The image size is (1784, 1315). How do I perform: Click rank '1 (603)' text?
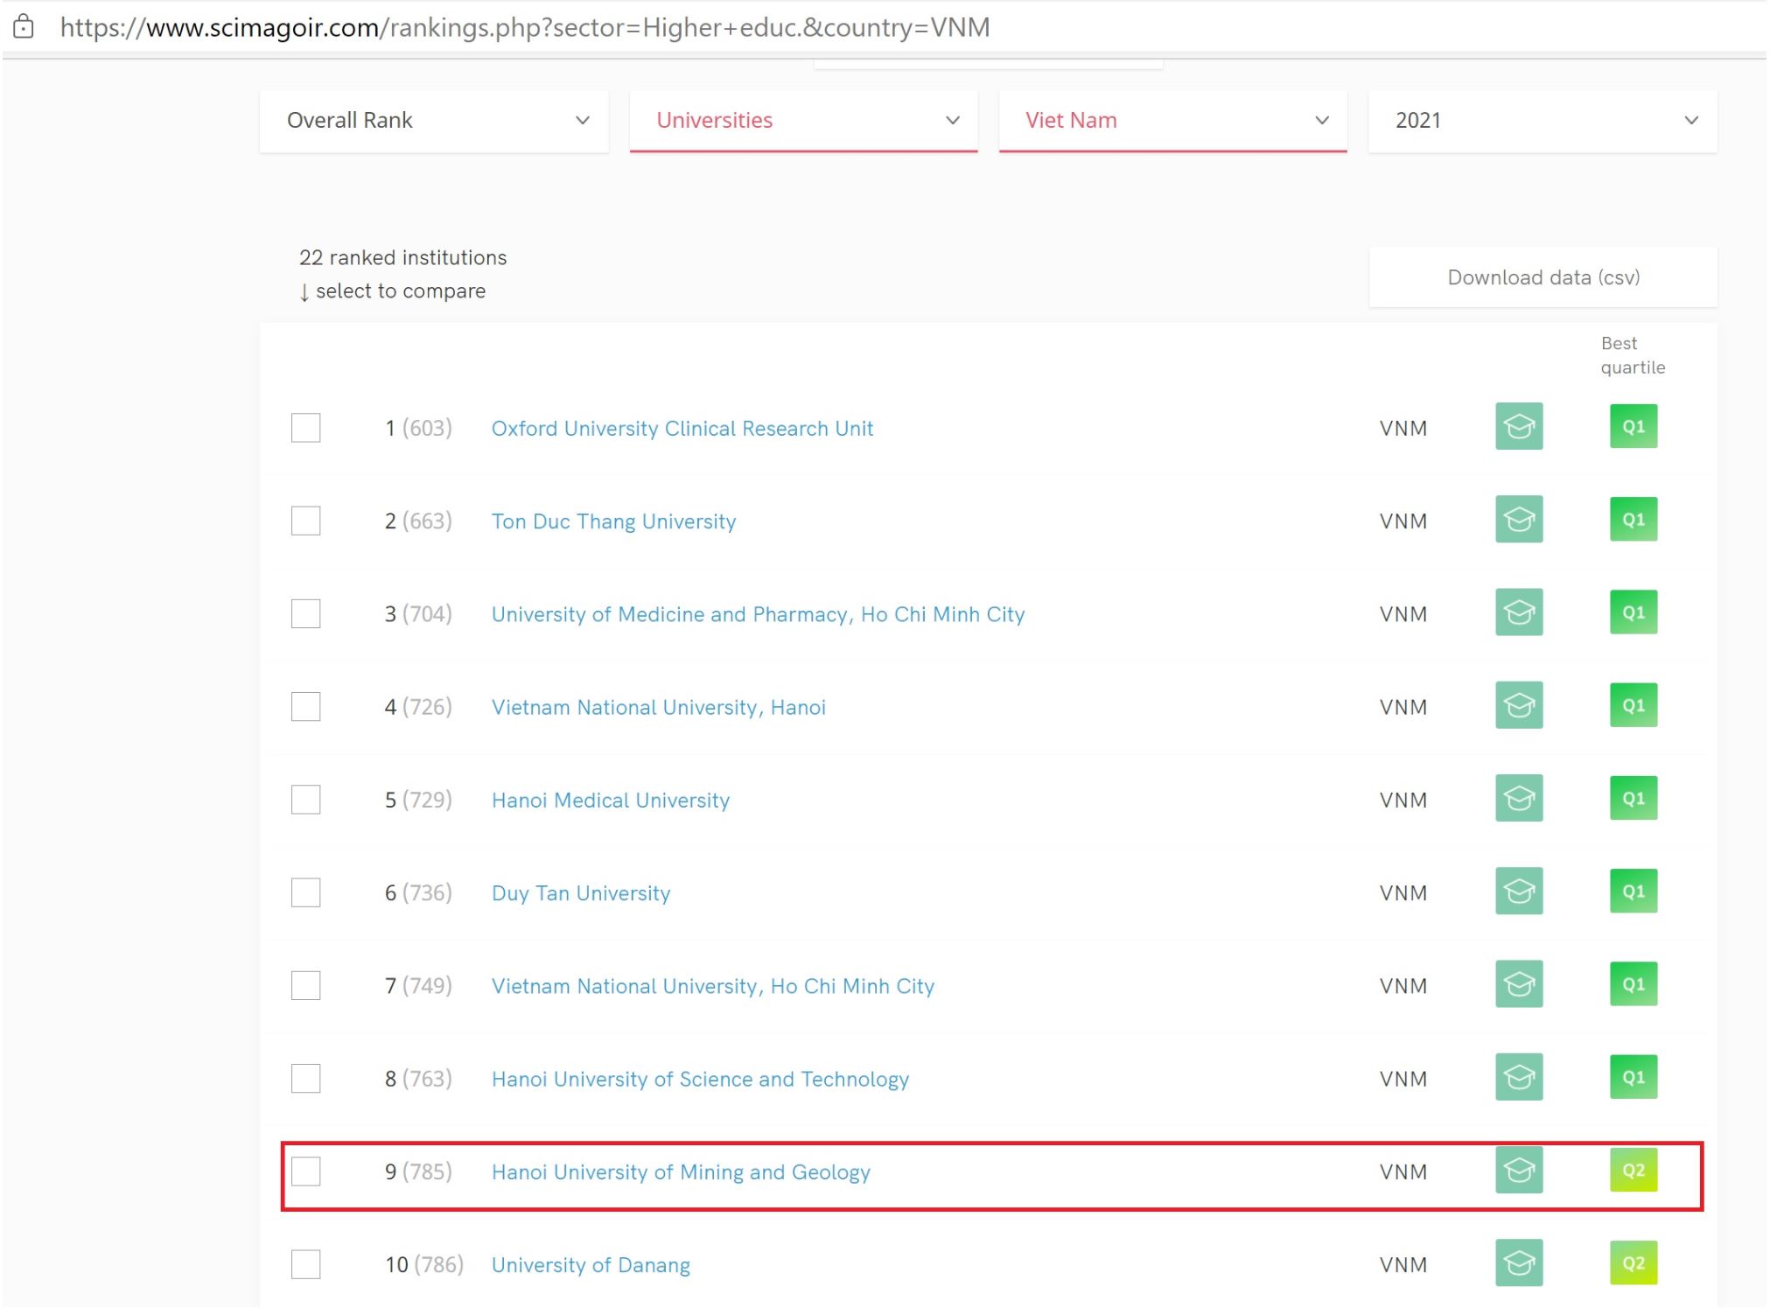[418, 428]
